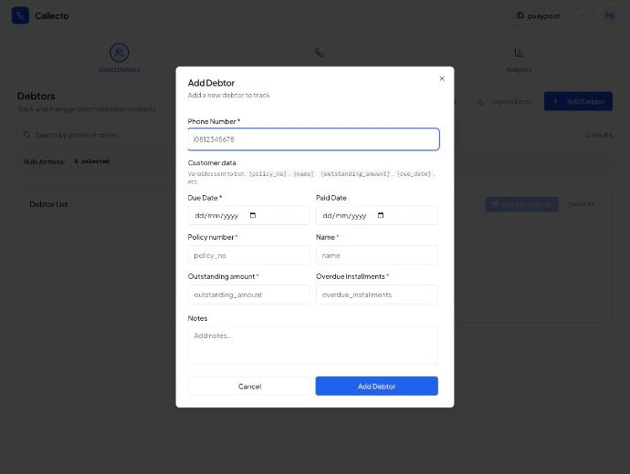Screen dimensions: 630x474
Task: Click the Policy number input
Action: [x=248, y=255]
